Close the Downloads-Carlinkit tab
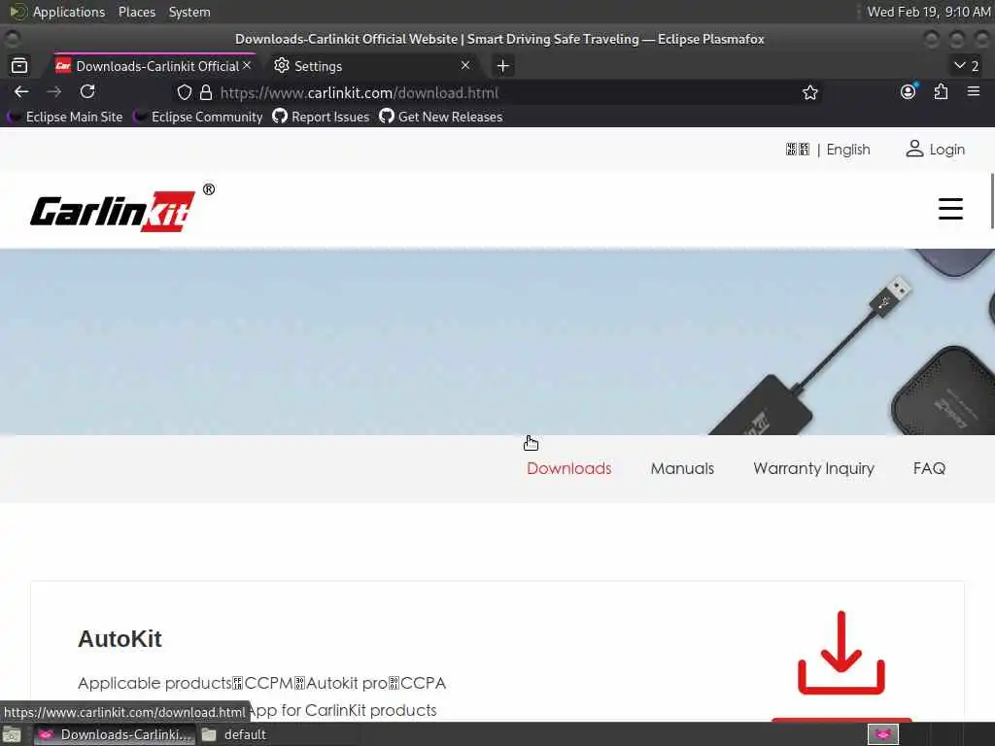 pyautogui.click(x=247, y=65)
